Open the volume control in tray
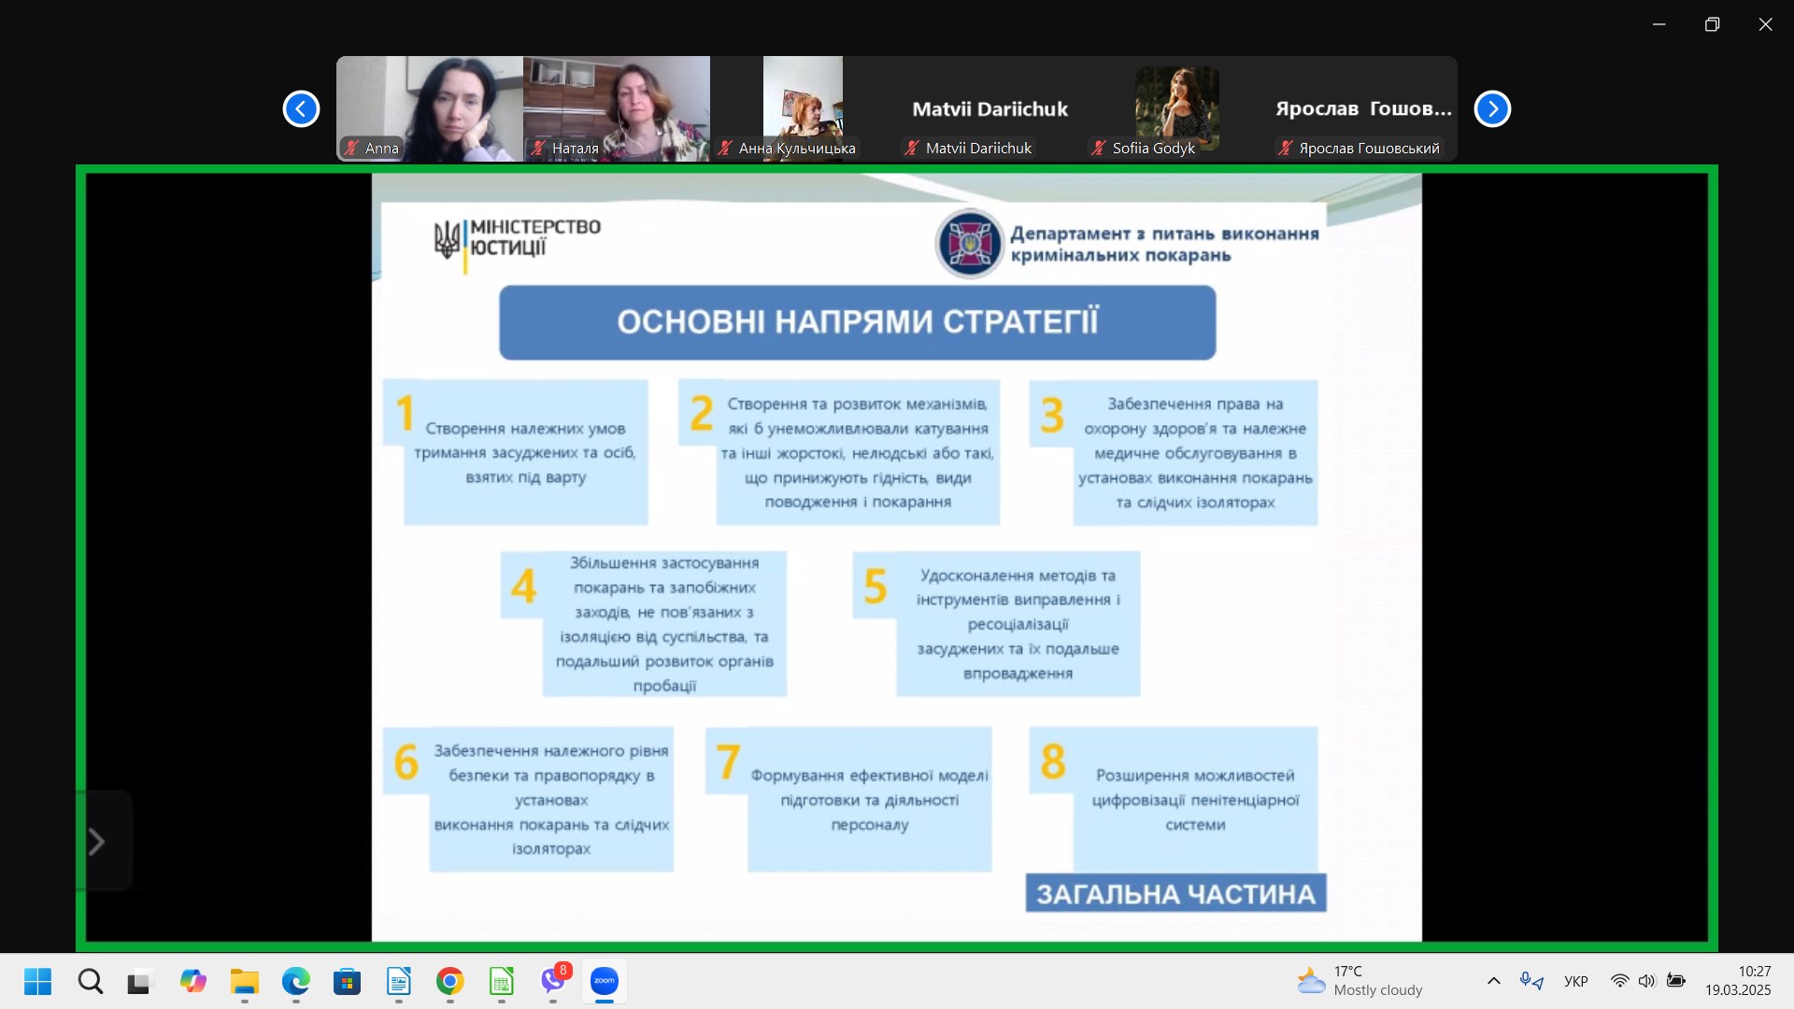Screen dimensions: 1794x1009 coord(1646,981)
